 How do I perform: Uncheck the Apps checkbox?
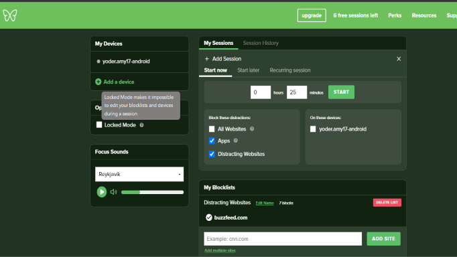click(212, 141)
